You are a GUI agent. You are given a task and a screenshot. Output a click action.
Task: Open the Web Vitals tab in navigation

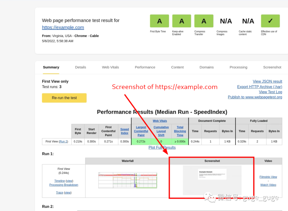(x=110, y=67)
